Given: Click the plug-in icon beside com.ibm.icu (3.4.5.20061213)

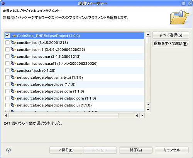Looking at the screenshot, I should pyautogui.click(x=13, y=43).
